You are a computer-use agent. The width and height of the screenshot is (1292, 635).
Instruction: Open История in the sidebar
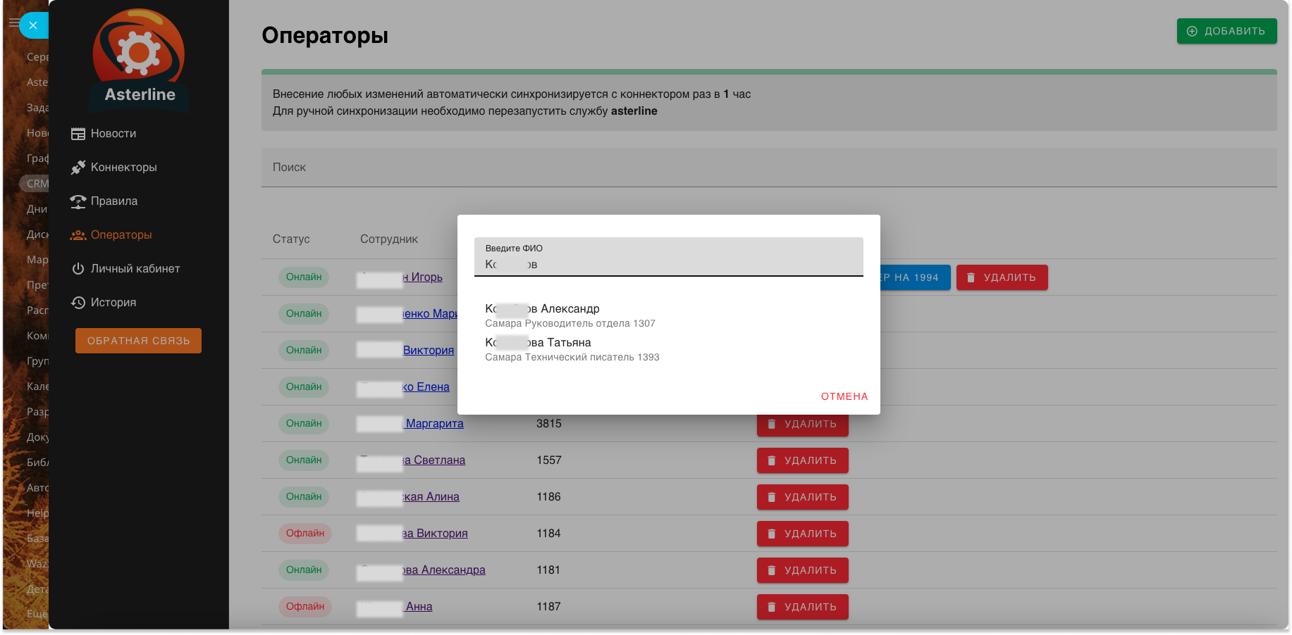(x=113, y=303)
